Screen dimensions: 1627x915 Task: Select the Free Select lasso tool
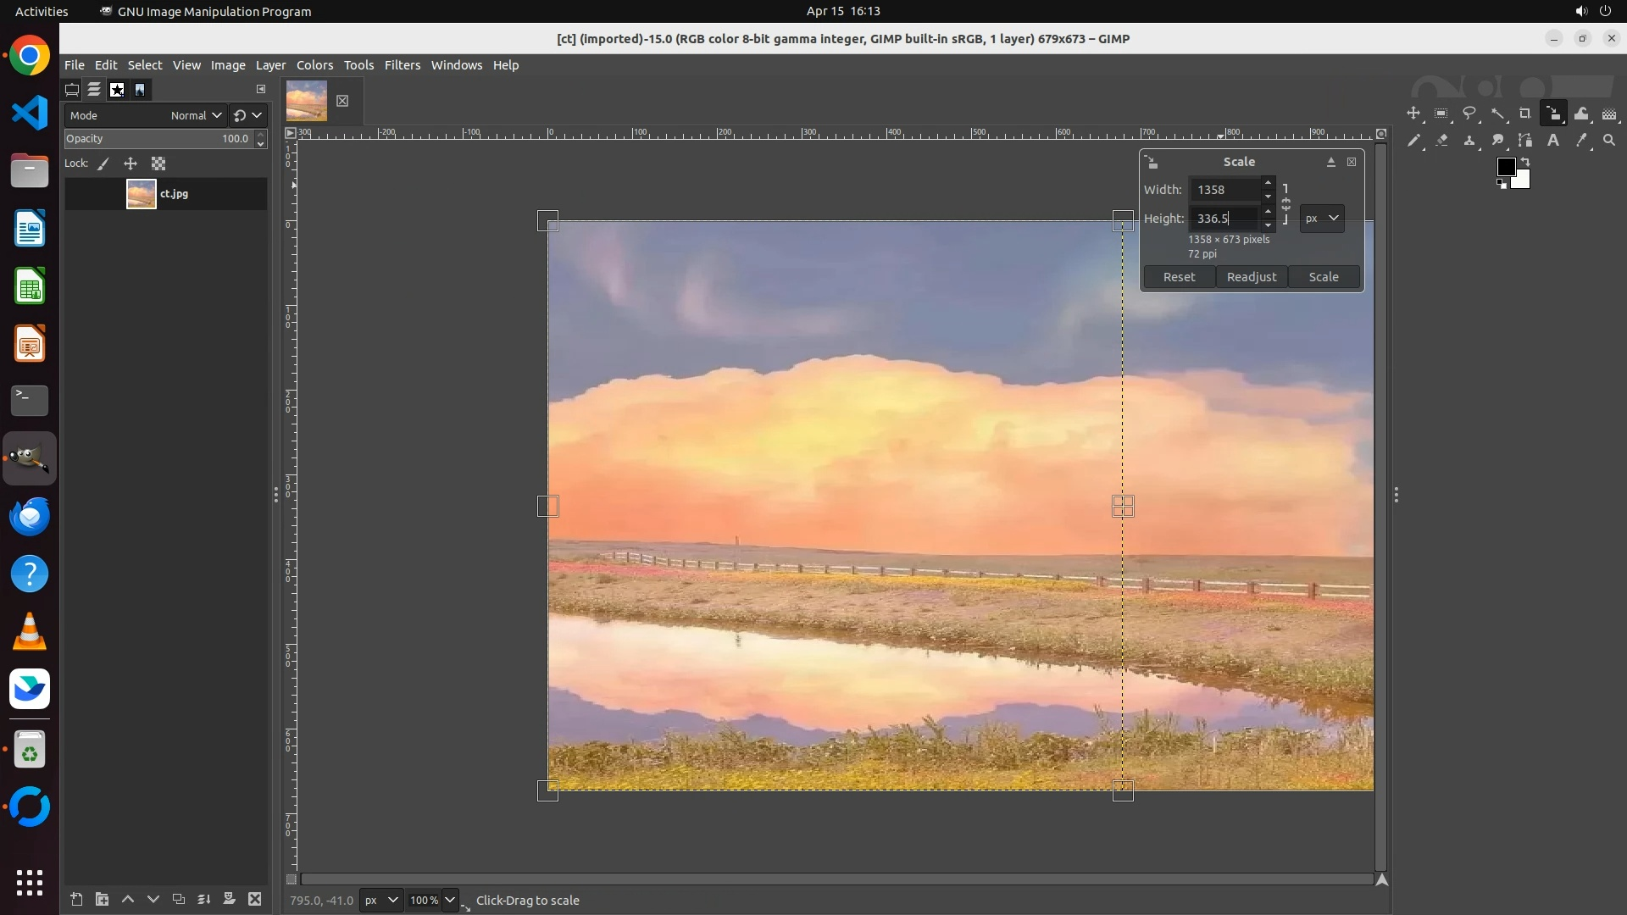[1469, 114]
